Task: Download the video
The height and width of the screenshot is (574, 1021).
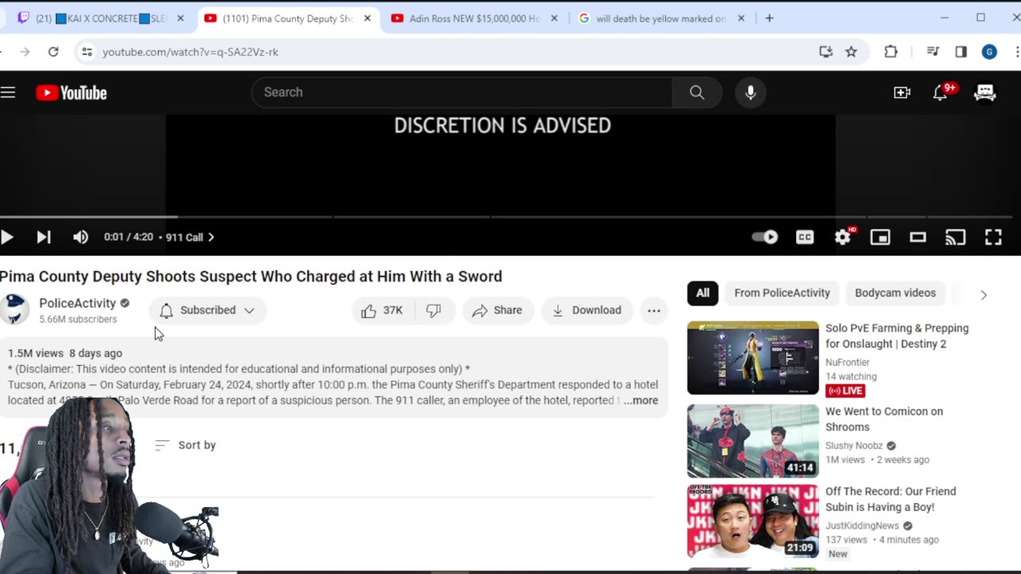Action: coord(587,310)
